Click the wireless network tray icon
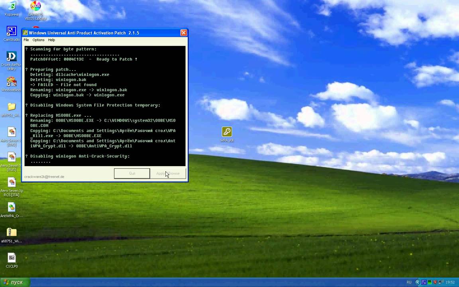 tap(441, 282)
